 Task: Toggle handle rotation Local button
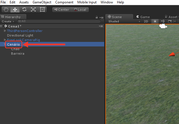point(80,10)
